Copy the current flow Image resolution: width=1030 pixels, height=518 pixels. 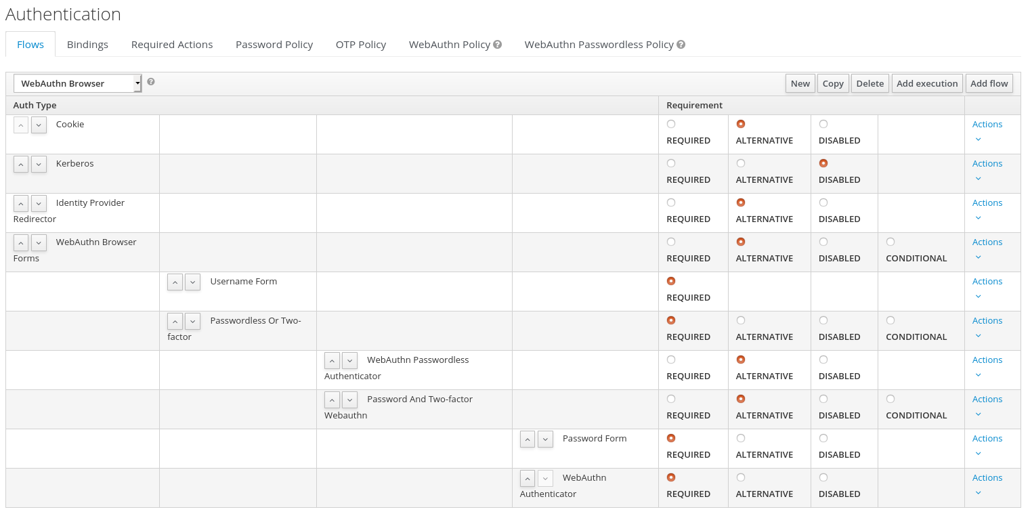tap(833, 83)
